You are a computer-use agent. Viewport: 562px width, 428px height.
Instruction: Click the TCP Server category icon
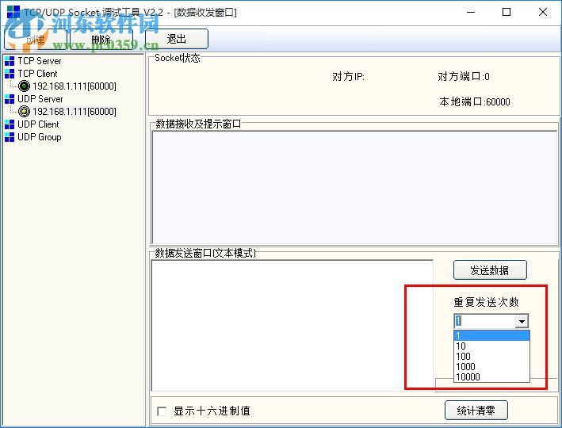tap(10, 61)
